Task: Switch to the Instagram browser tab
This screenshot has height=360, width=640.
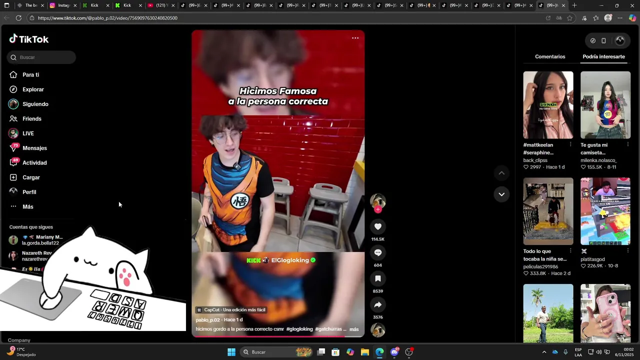Action: pos(62,5)
